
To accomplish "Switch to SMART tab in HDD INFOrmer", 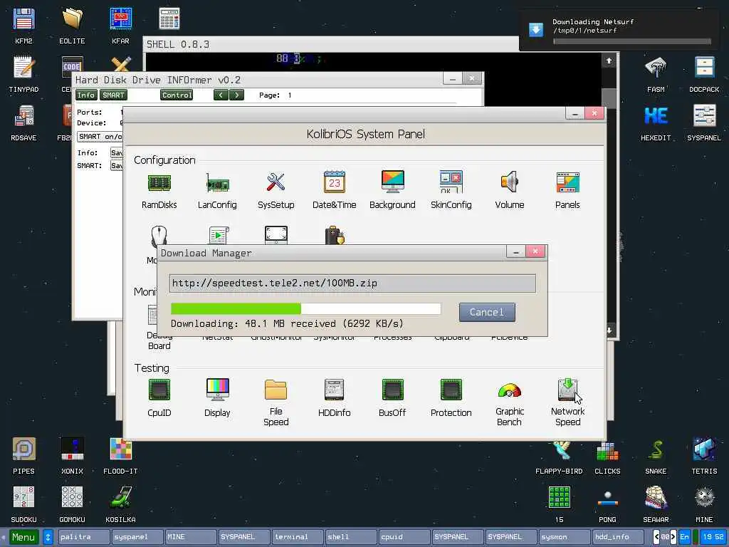I will coord(113,95).
